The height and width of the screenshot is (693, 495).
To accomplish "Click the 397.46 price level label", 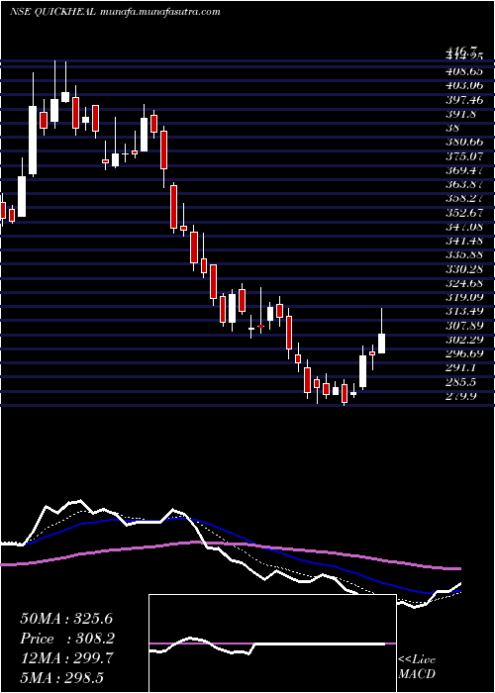I will click(x=465, y=99).
